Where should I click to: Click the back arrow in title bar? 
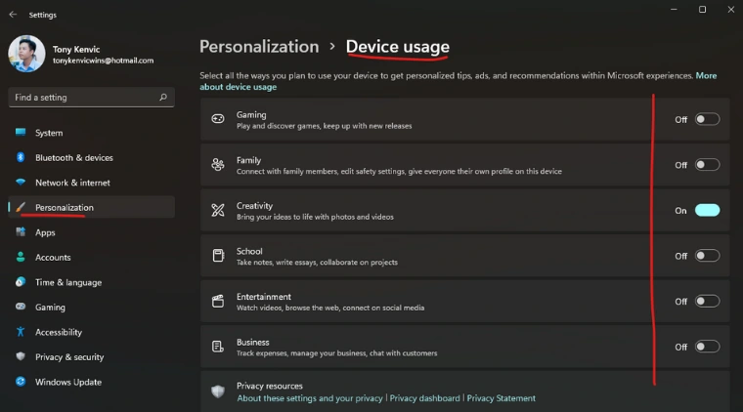click(x=13, y=15)
